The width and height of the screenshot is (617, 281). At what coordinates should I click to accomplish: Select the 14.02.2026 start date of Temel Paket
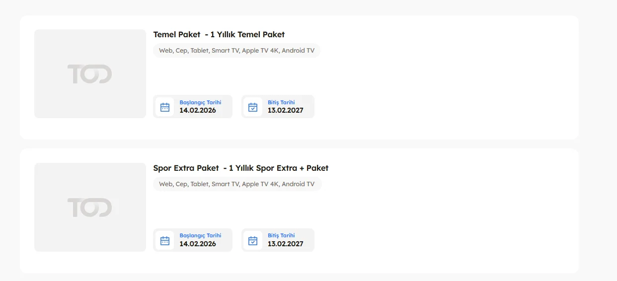[x=198, y=110]
